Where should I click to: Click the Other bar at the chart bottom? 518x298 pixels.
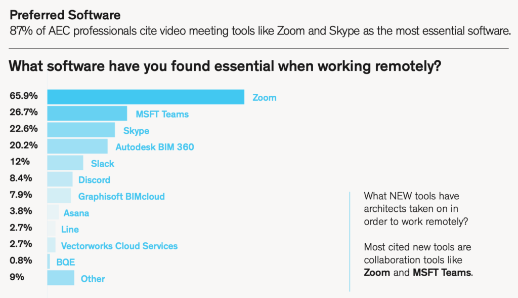tap(61, 278)
